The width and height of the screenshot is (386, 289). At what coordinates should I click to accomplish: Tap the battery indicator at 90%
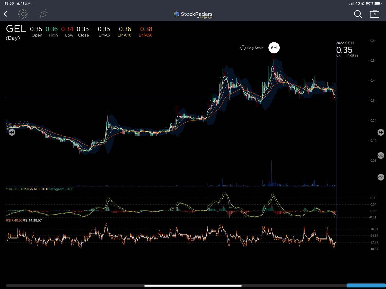tap(374, 3)
